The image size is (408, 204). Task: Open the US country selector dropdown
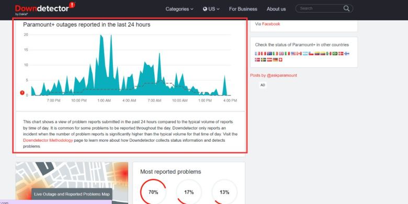211,9
